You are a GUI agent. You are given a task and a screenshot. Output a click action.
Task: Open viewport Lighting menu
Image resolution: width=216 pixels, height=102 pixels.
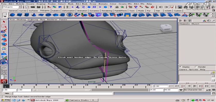[x=33, y=20]
